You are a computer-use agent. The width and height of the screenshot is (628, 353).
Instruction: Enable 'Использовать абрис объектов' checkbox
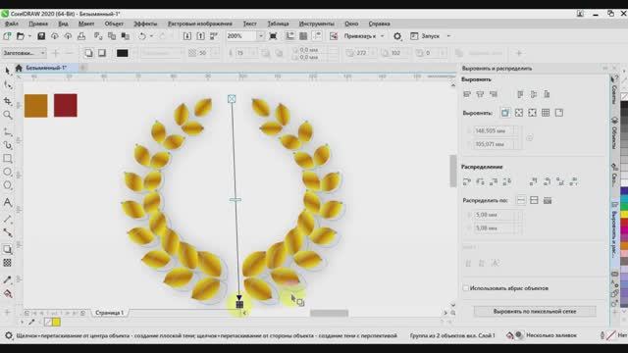[465, 288]
